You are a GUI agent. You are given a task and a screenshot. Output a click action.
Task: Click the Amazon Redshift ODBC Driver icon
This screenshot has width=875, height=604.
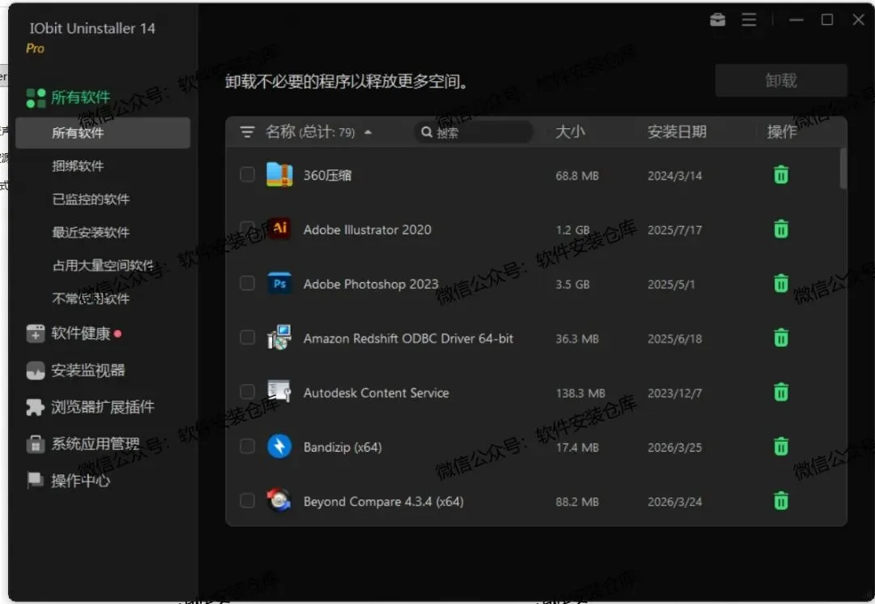(x=279, y=338)
